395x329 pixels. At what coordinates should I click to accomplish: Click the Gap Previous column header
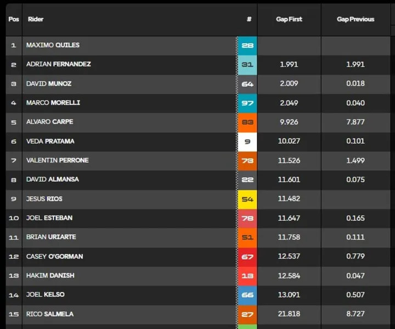tap(356, 19)
